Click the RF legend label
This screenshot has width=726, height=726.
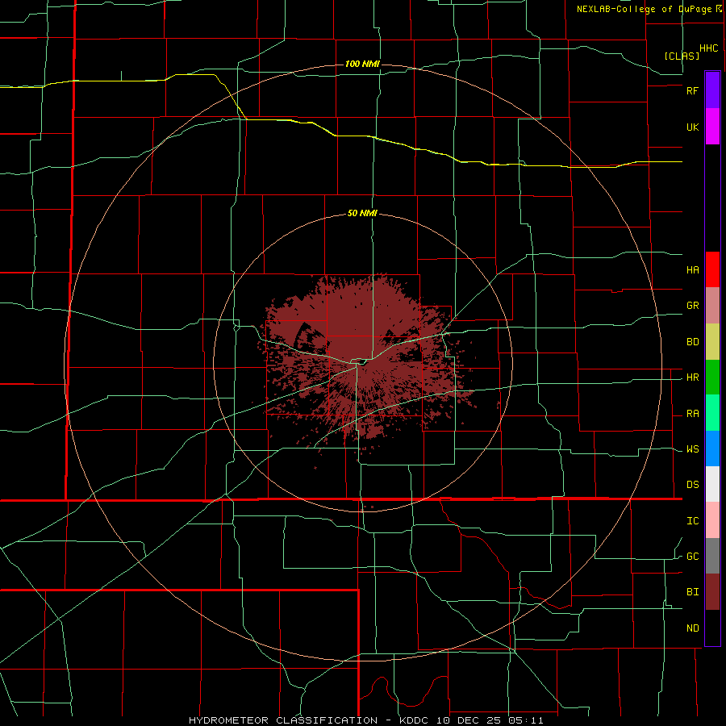(x=692, y=90)
